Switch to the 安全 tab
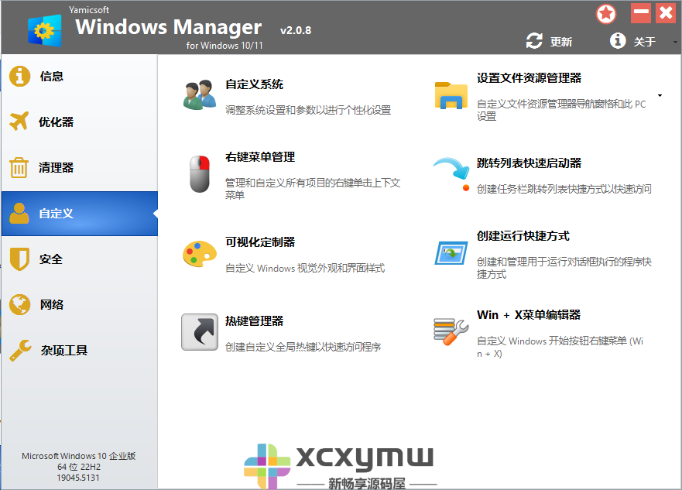Screen dimensions: 682x490 [79, 259]
